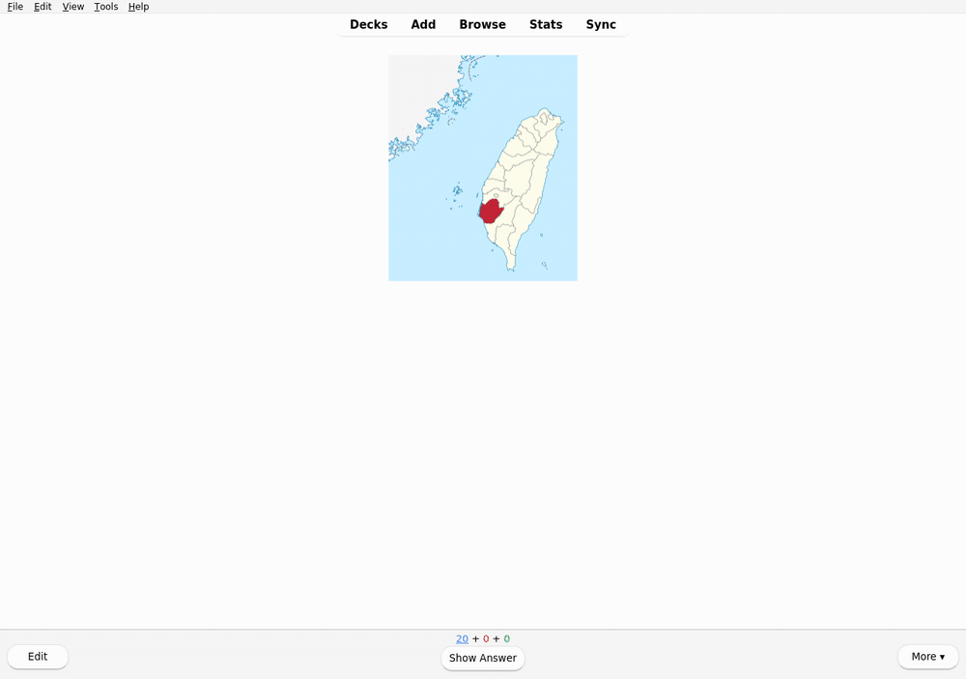View the Stats page

click(x=546, y=25)
